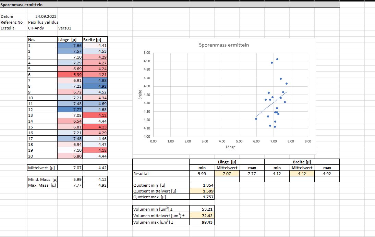375x237 pixels.
Task: Select the width value 4.88 in row 7
Action: coord(95,80)
